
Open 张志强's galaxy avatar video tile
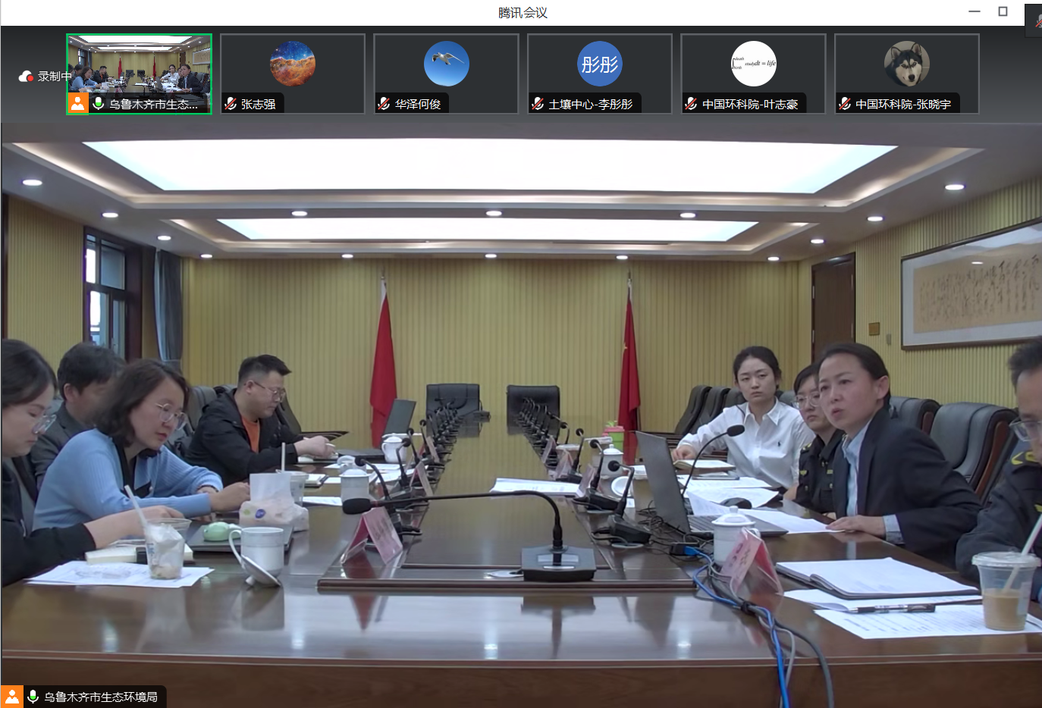click(x=292, y=64)
